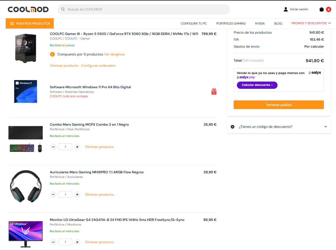Screen dimensions: 336x250
Task: Increase quantity of Auriculares Mars Gaming
Action: pos(77,195)
